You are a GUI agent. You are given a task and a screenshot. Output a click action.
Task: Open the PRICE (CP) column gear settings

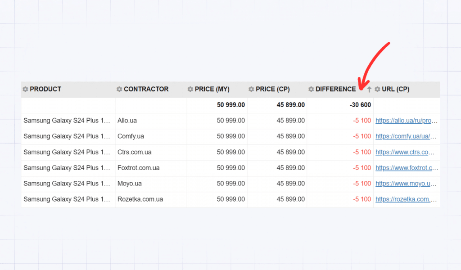point(251,89)
